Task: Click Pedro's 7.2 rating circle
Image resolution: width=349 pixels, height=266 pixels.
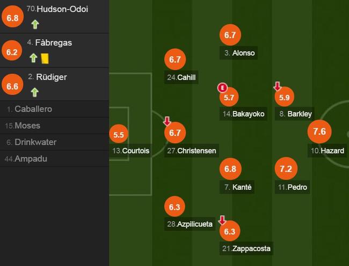Action: click(x=286, y=169)
